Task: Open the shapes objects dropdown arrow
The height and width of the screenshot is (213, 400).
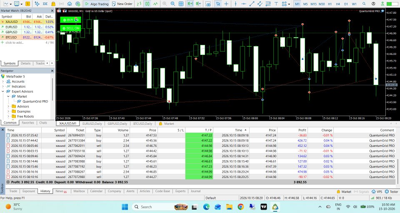Action: 289,4
